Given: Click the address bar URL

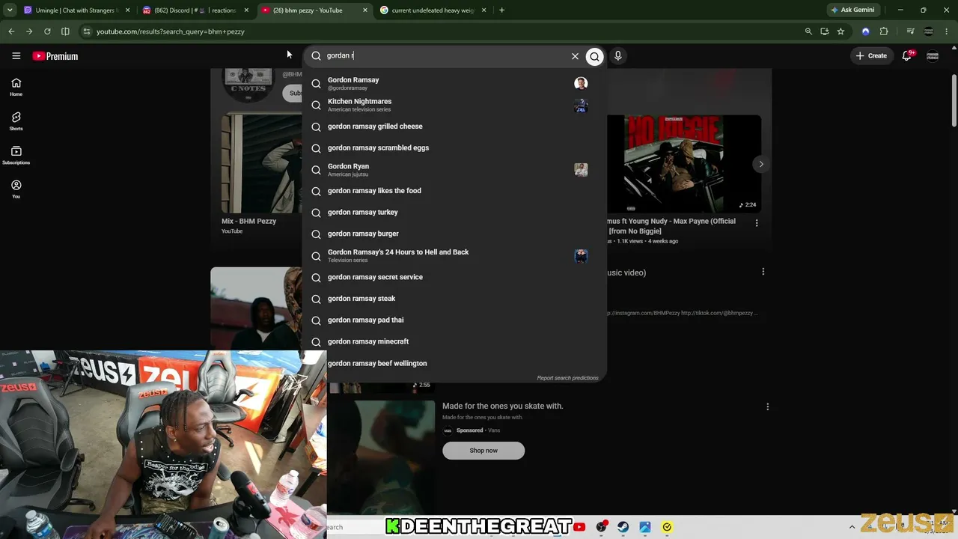Looking at the screenshot, I should (x=171, y=31).
